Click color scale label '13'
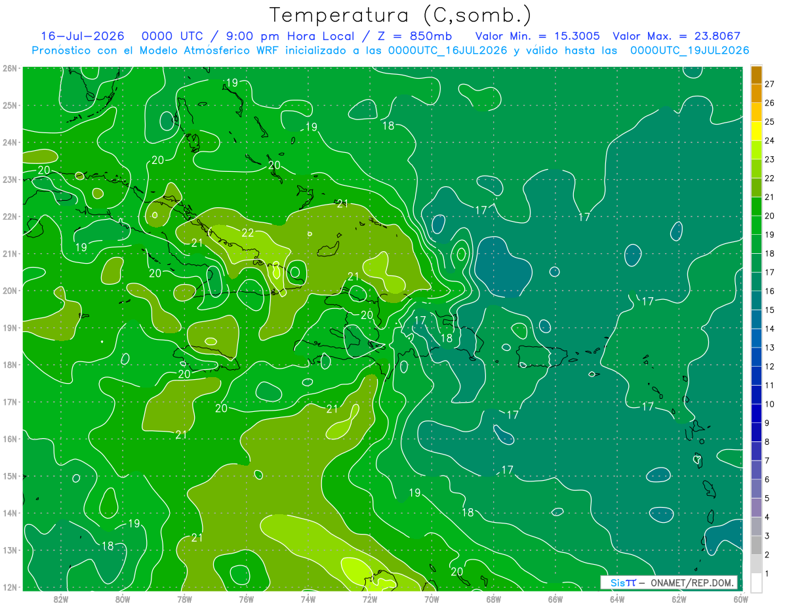 coord(770,347)
